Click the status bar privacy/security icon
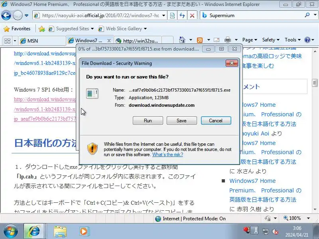Image resolution: width=319 pixels, height=239 pixels. (267, 218)
